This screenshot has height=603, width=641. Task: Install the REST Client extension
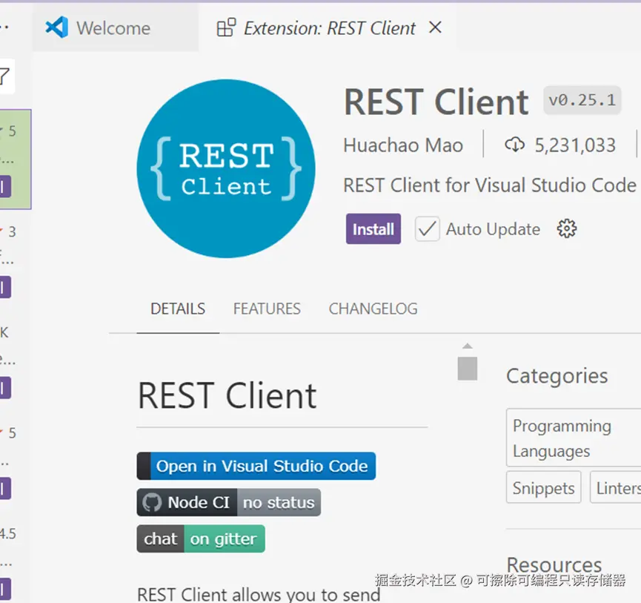point(373,228)
